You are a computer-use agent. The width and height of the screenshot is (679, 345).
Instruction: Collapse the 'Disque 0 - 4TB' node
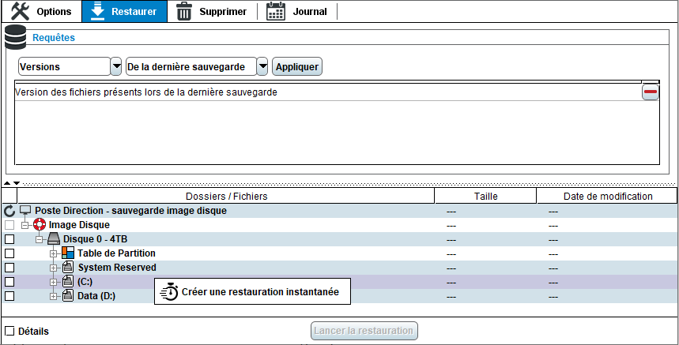click(40, 239)
